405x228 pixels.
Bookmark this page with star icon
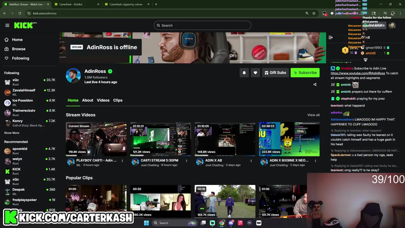coord(314,13)
